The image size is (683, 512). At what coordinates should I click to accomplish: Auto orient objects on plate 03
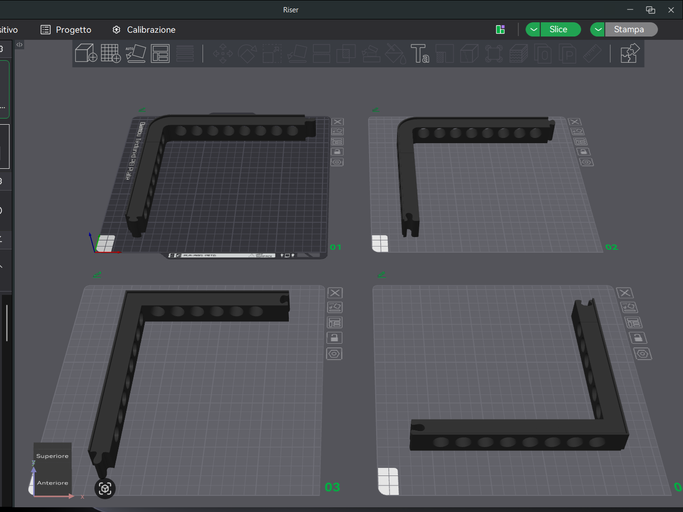pyautogui.click(x=335, y=307)
